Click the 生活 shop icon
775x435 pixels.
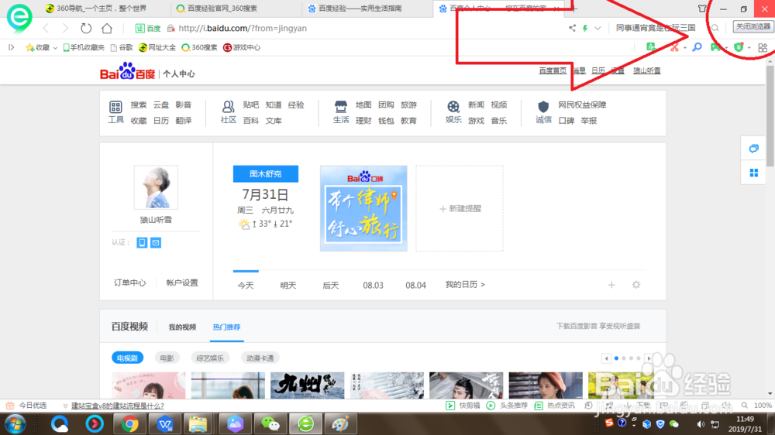340,107
